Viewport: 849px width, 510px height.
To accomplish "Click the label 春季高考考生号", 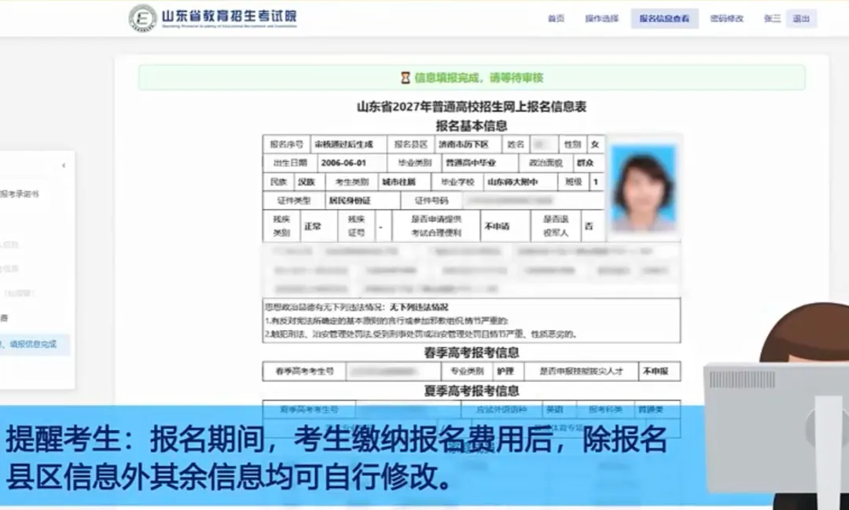I will coord(305,372).
